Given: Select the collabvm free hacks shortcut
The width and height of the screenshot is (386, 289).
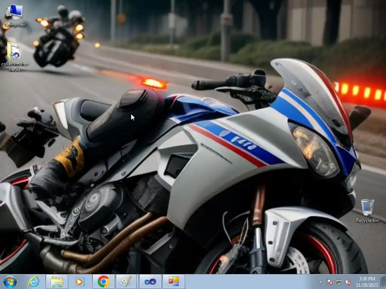Looking at the screenshot, I should [14, 57].
